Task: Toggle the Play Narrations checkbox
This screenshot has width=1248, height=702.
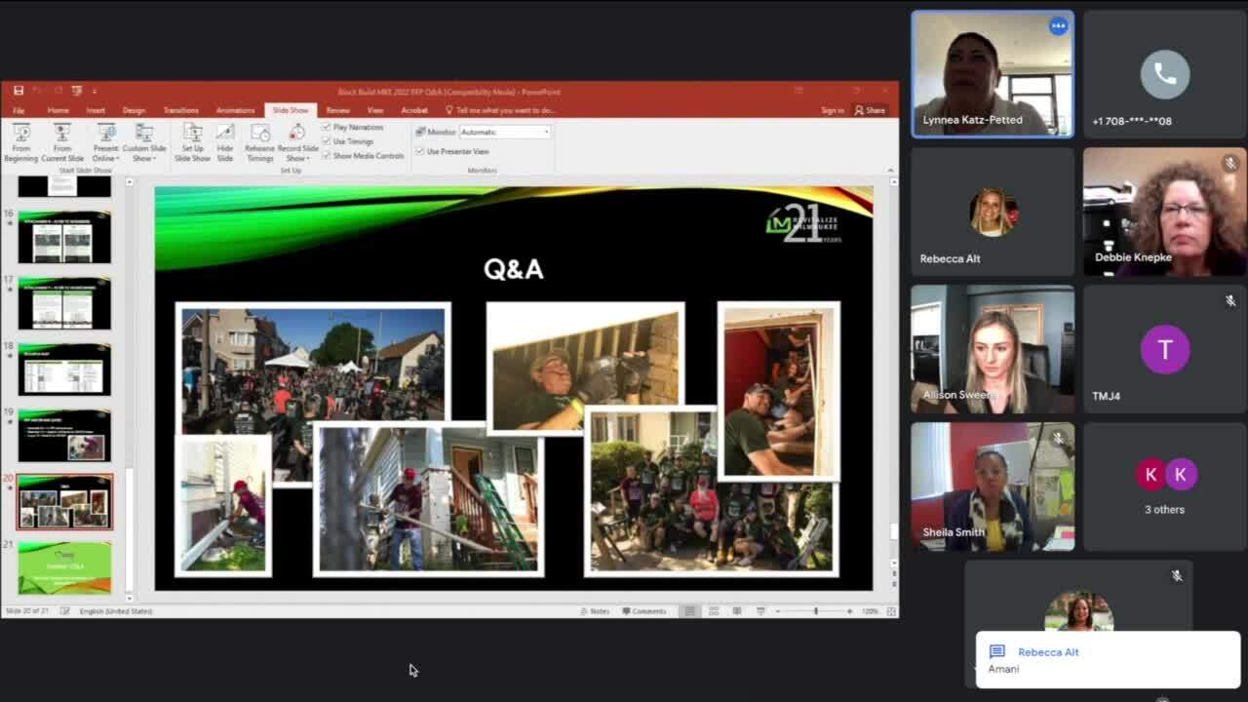Action: 327,128
